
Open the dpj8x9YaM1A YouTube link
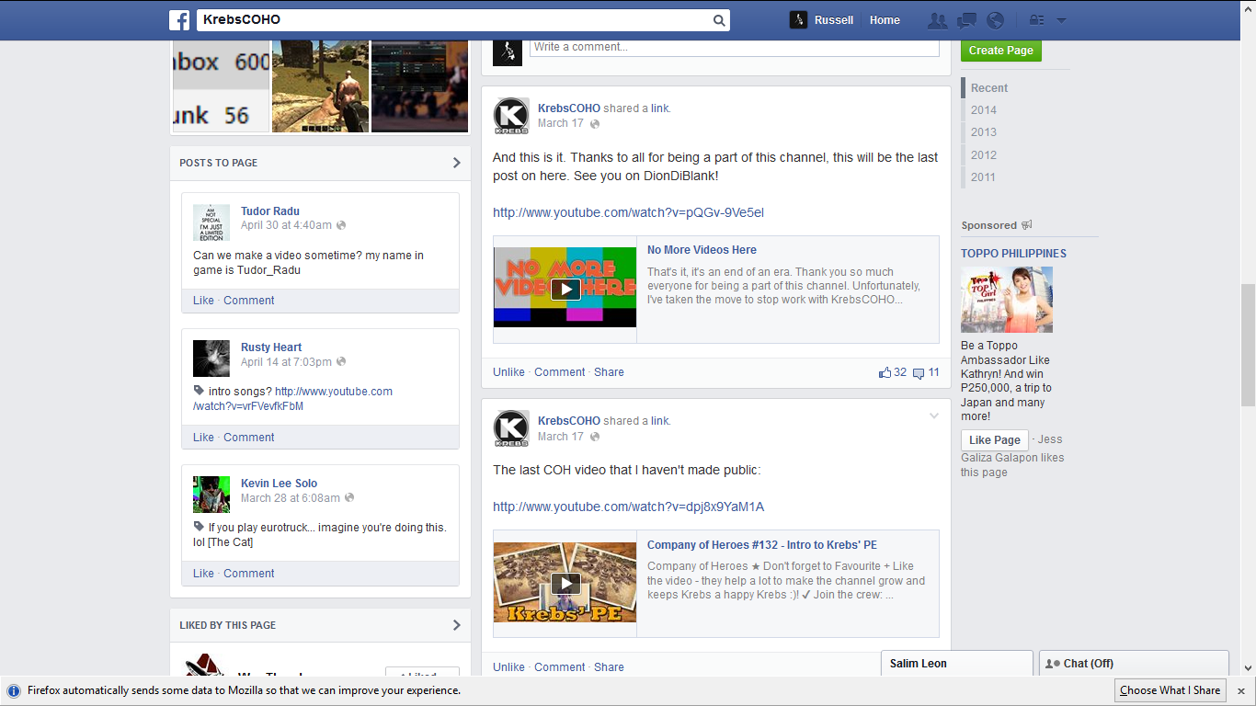coord(628,507)
